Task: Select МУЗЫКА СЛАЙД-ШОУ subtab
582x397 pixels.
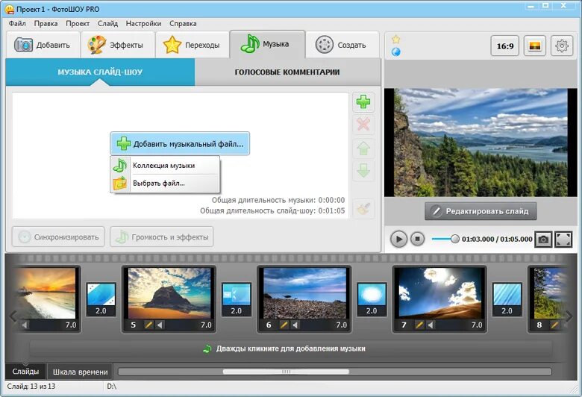Action: click(x=100, y=72)
